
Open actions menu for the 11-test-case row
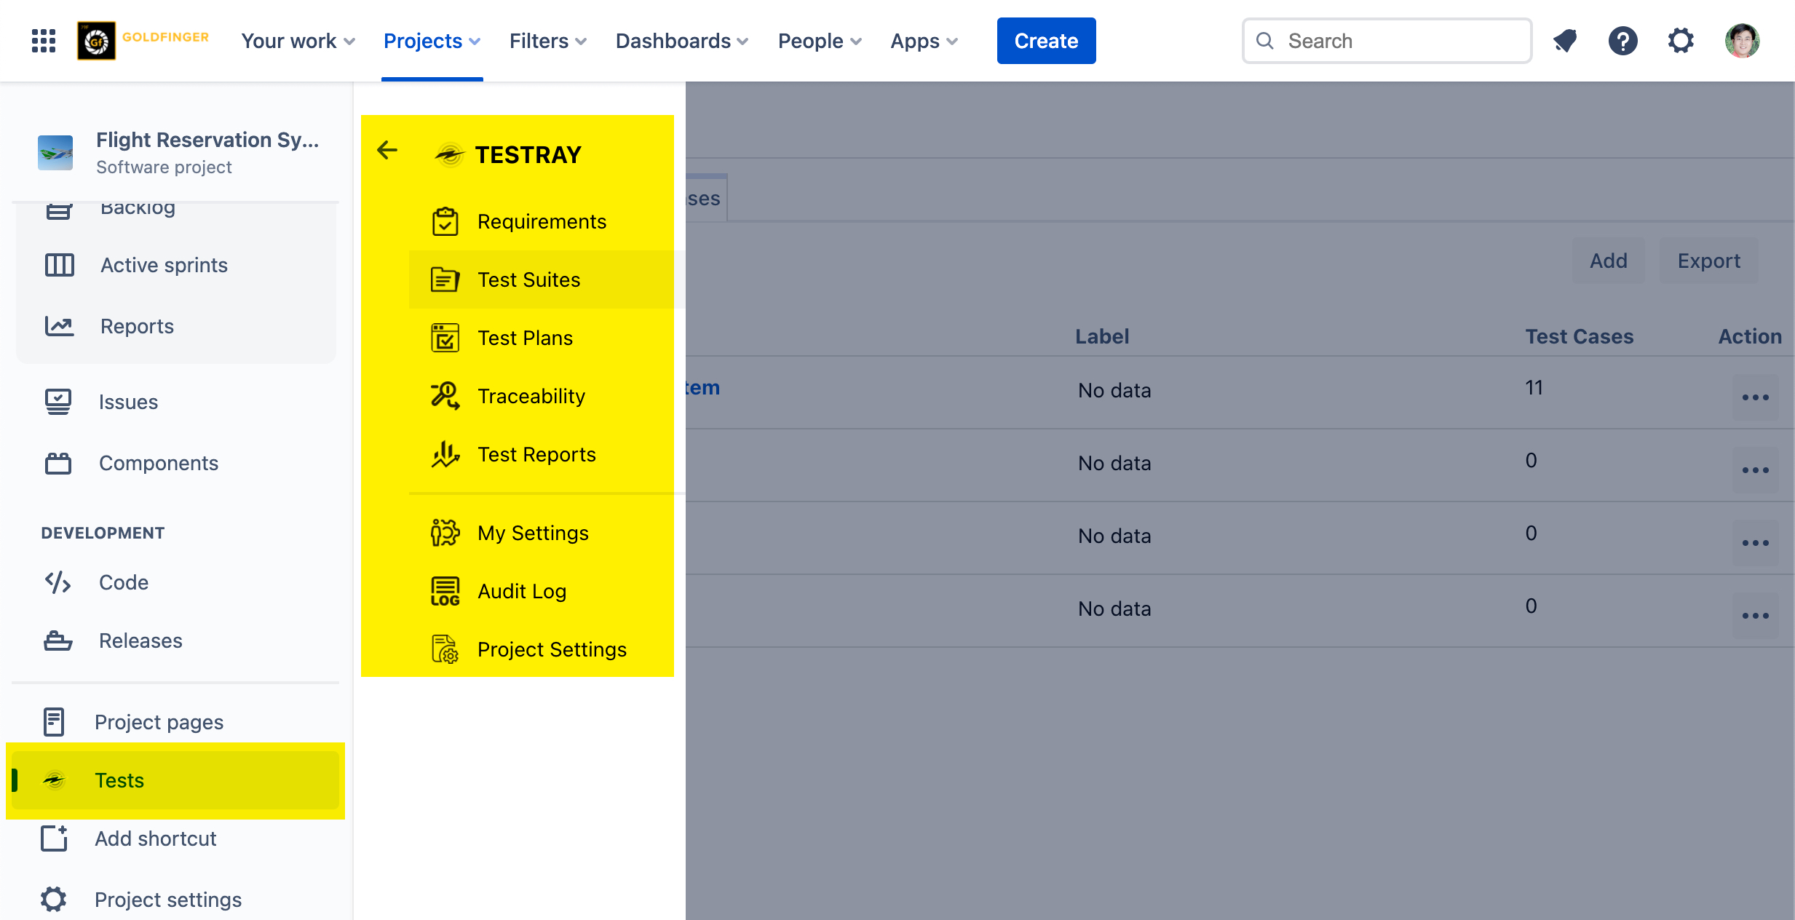pyautogui.click(x=1755, y=397)
